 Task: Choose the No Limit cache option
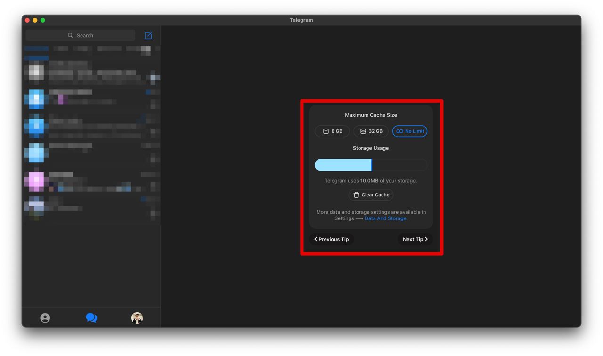pos(410,131)
